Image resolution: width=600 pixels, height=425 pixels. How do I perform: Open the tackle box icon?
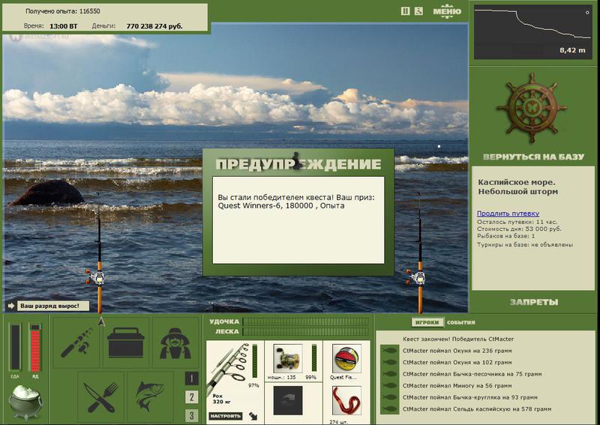[x=126, y=343]
